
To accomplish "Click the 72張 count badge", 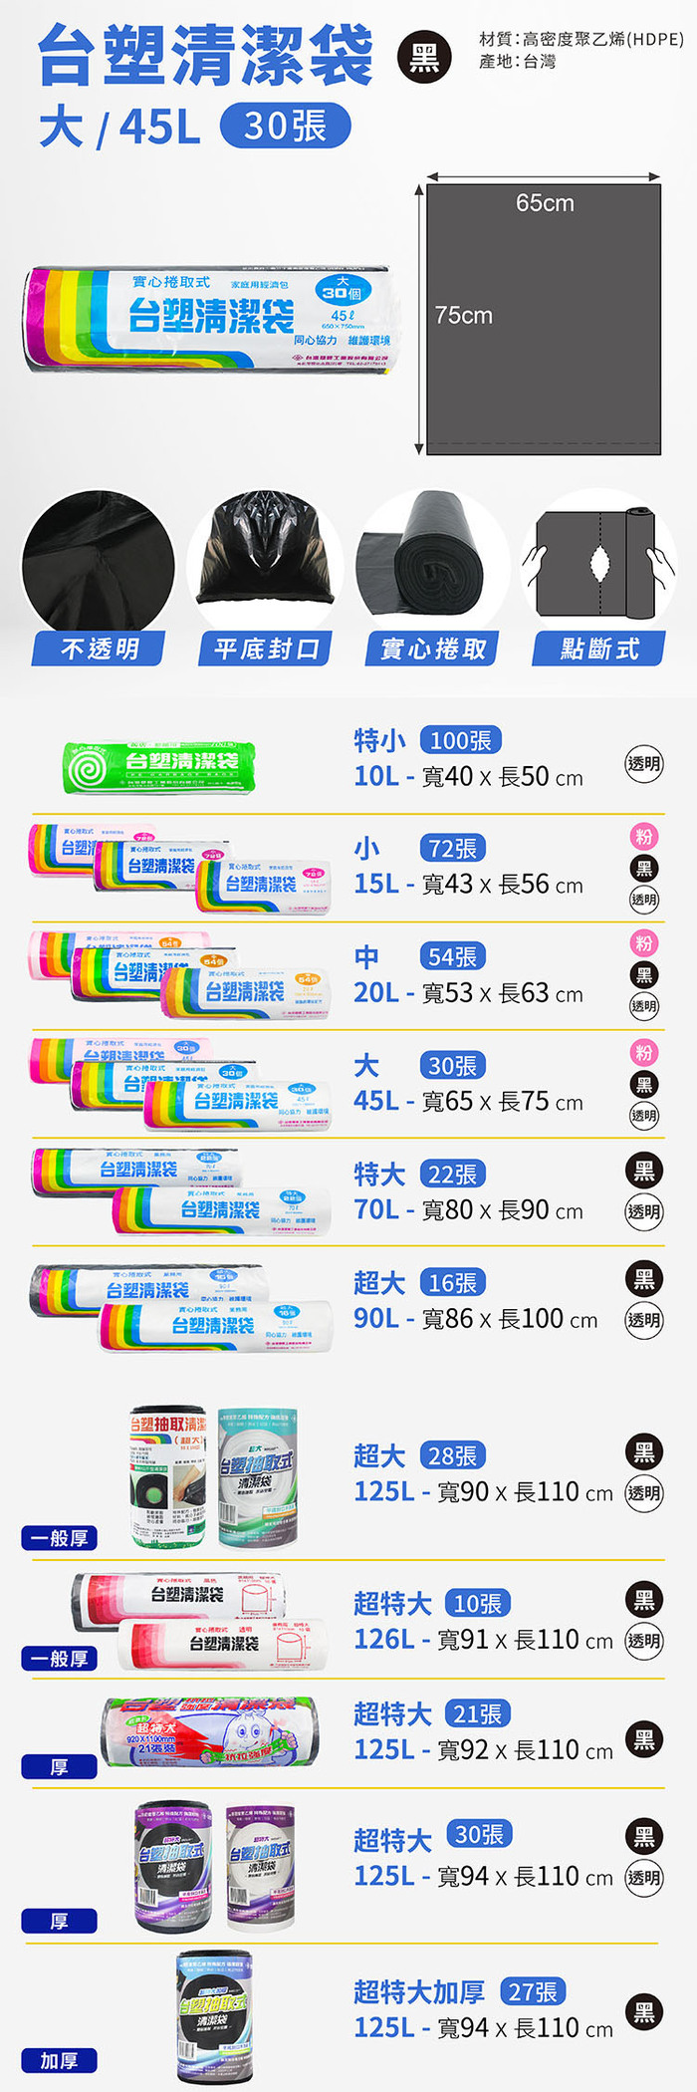I will 453,849.
